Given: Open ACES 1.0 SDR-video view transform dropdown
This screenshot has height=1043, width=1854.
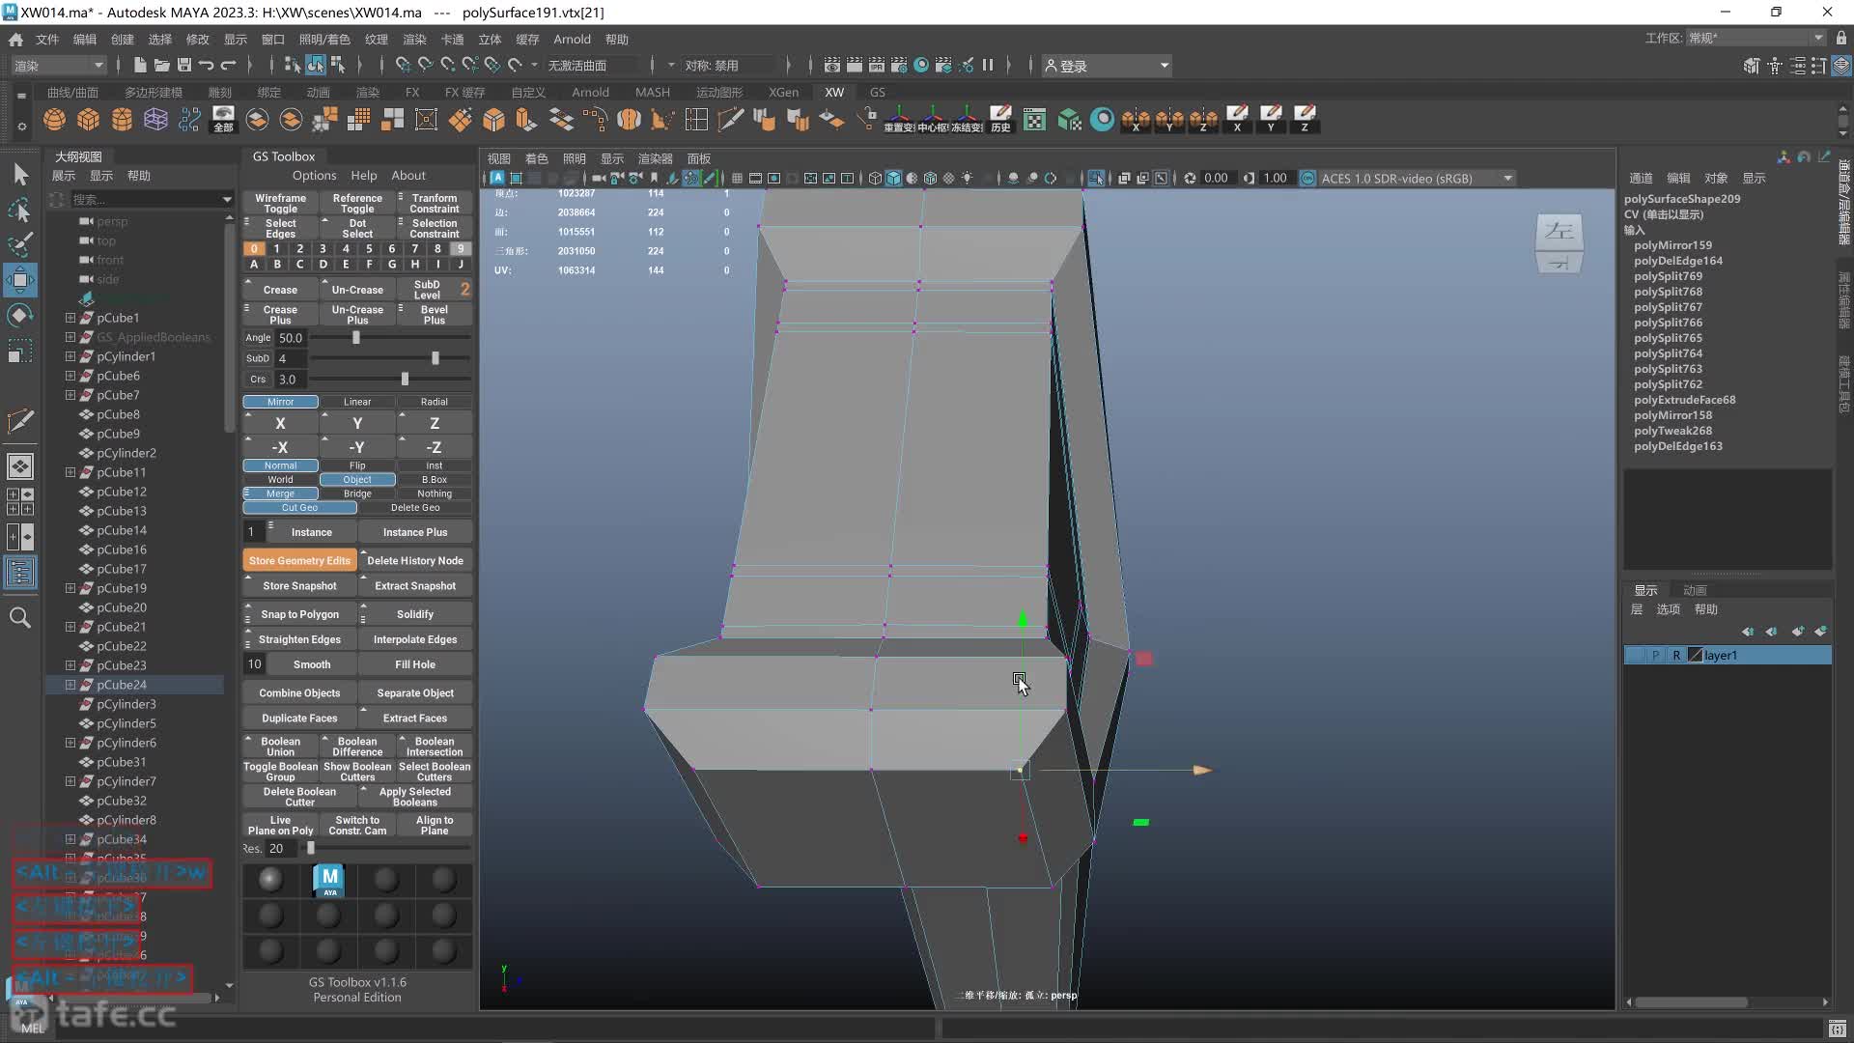Looking at the screenshot, I should pyautogui.click(x=1416, y=179).
